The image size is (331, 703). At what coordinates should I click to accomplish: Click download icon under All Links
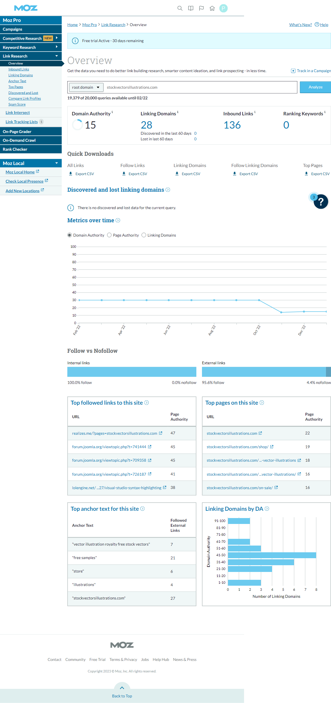coord(71,174)
